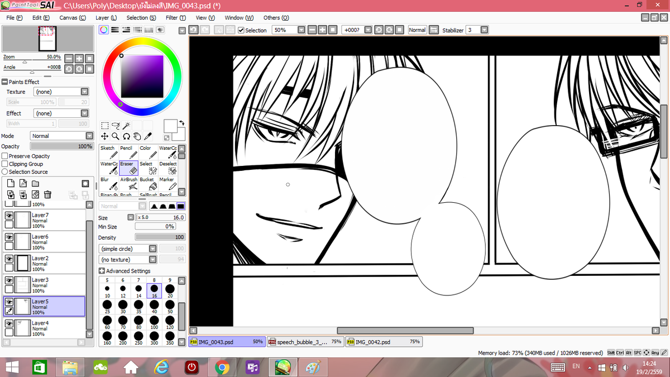Select the Eraser tool
The image size is (670, 377).
128,168
